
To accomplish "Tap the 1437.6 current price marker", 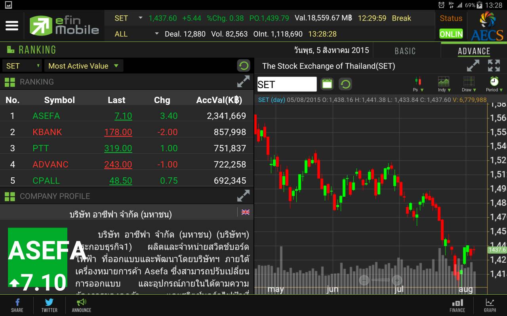I will click(497, 250).
